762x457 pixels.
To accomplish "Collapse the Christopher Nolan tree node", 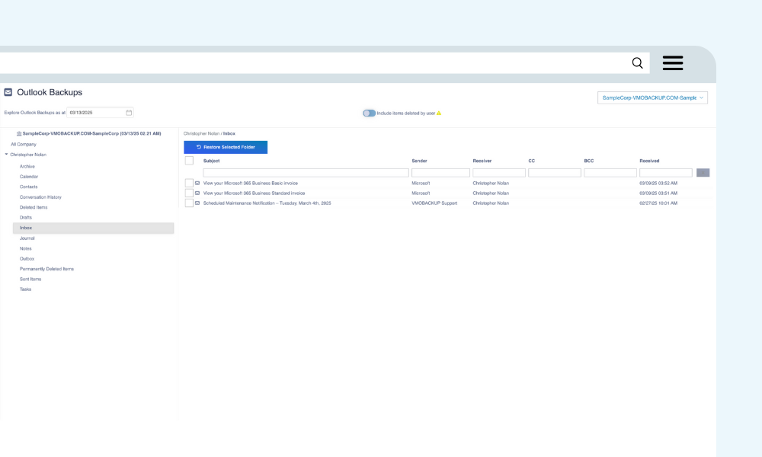I will (7, 155).
